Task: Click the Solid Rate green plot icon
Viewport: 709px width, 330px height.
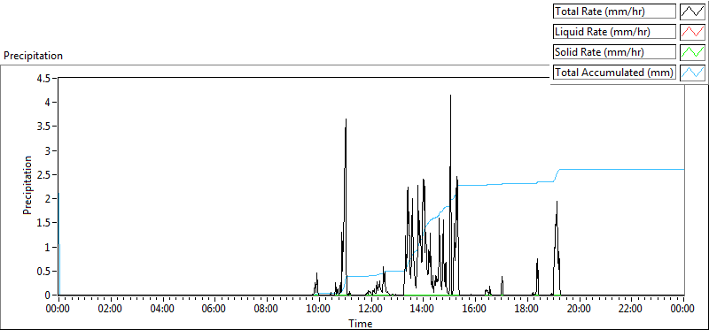Action: (692, 52)
